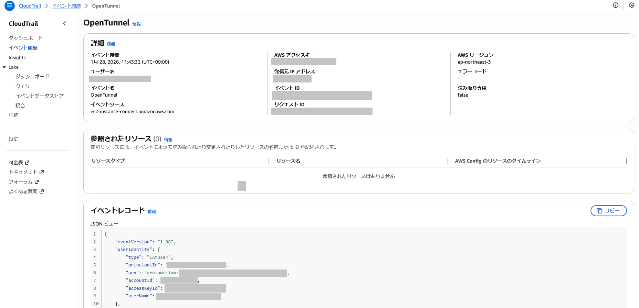Click the 参照されたリソースはありません empty message
The image size is (639, 308).
point(359,176)
